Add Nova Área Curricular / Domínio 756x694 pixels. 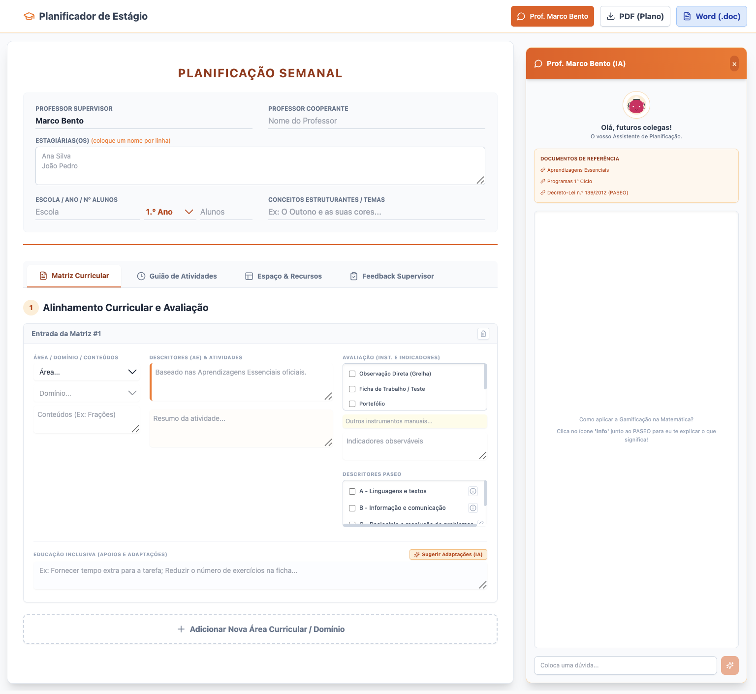[x=260, y=629]
